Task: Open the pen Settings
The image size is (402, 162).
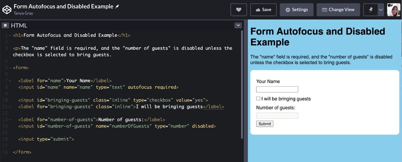Action: [x=297, y=10]
